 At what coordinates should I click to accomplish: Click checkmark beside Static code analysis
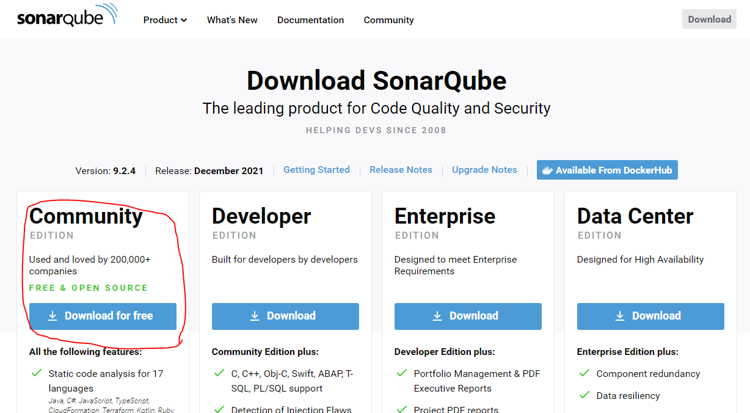[35, 373]
